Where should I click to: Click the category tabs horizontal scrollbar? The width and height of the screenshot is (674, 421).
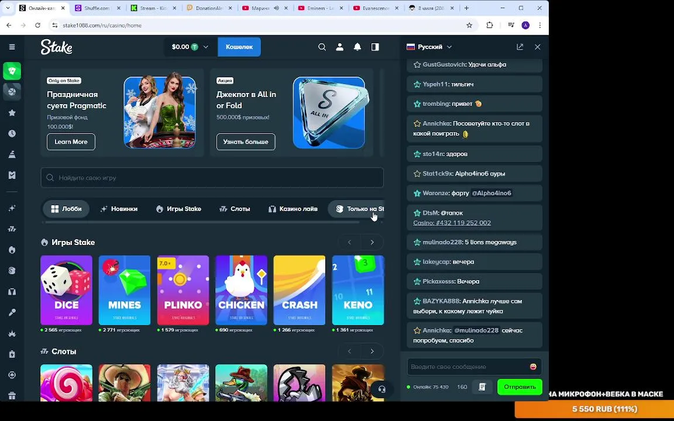tap(202, 222)
